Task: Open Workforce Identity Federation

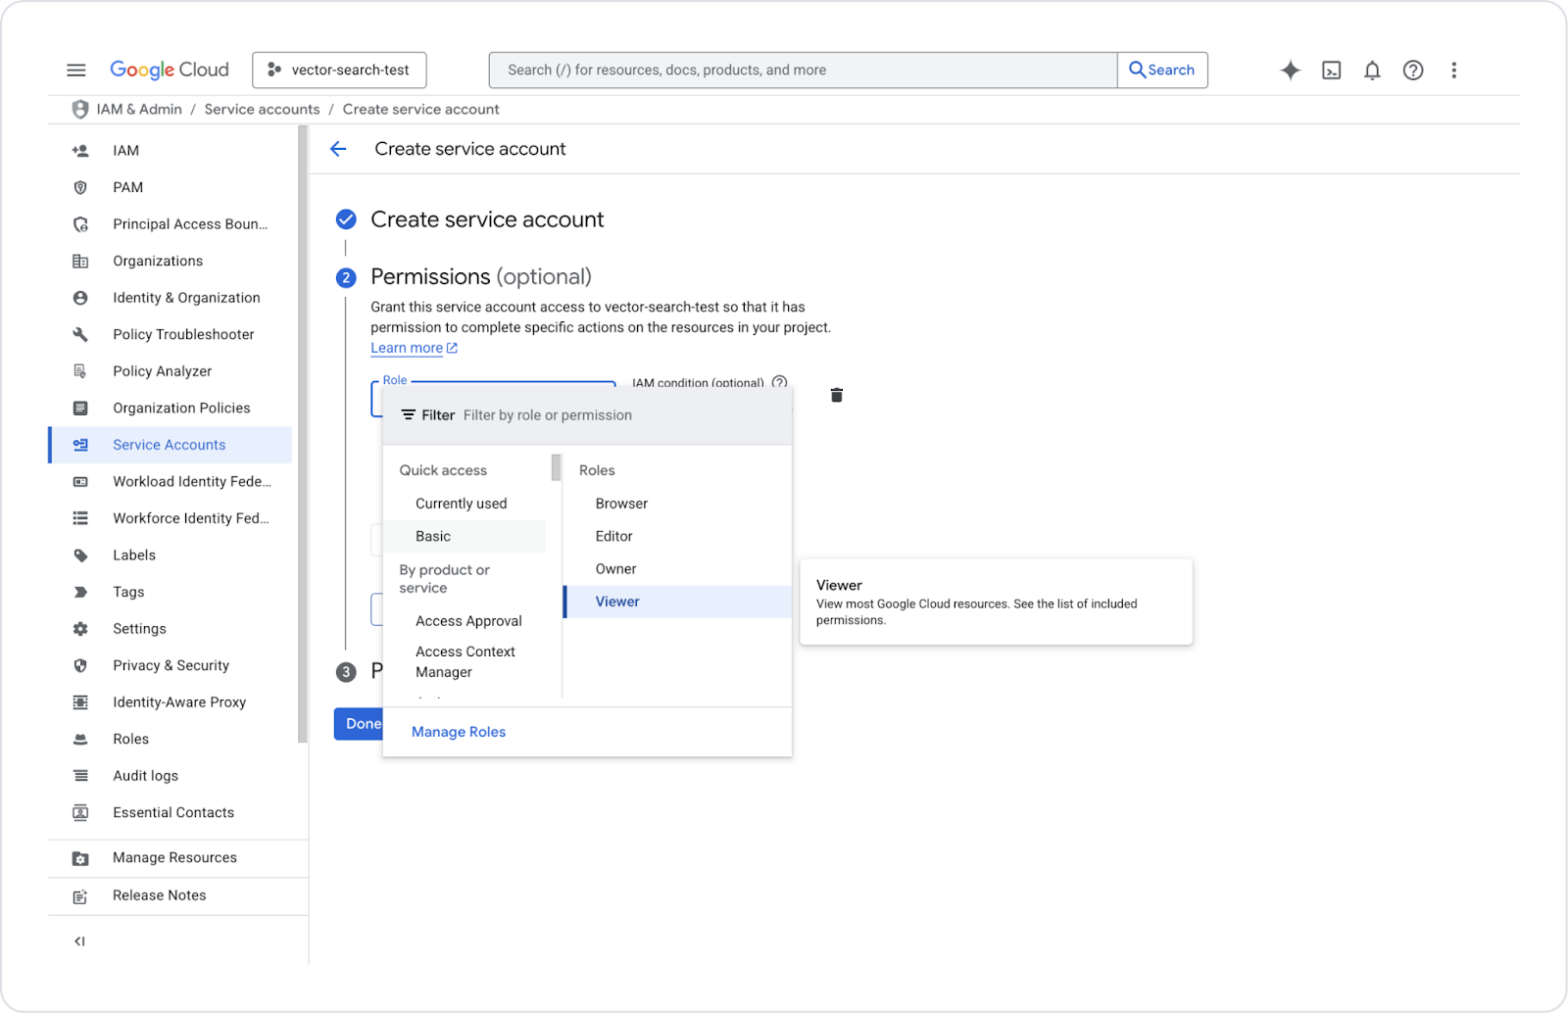Action: pos(190,518)
